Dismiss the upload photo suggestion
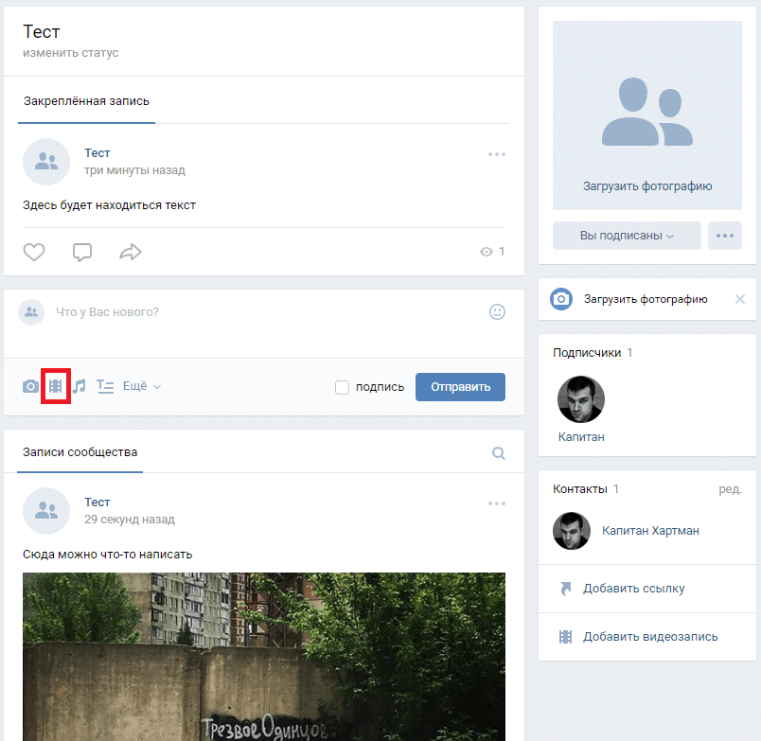The width and height of the screenshot is (761, 741). tap(739, 299)
